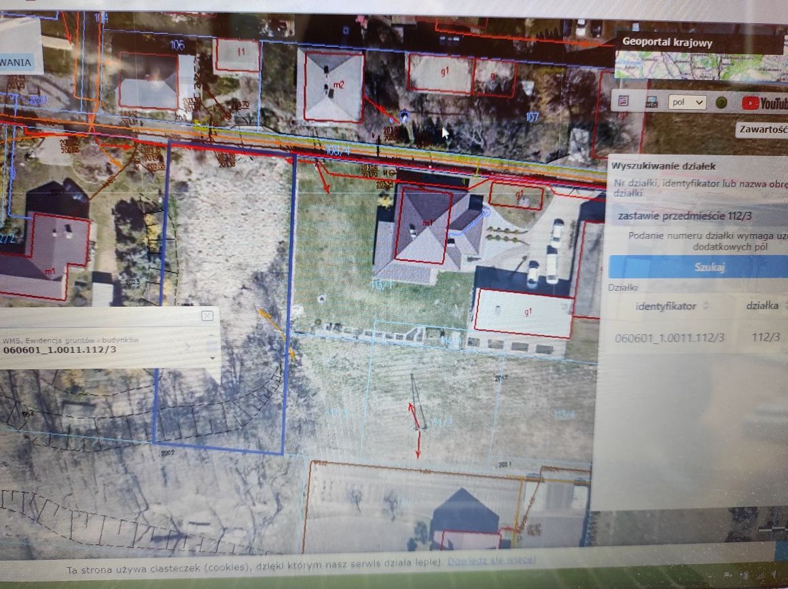Image resolution: width=788 pixels, height=589 pixels.
Task: Click parcel number 106 on map
Action: pyautogui.click(x=177, y=45)
